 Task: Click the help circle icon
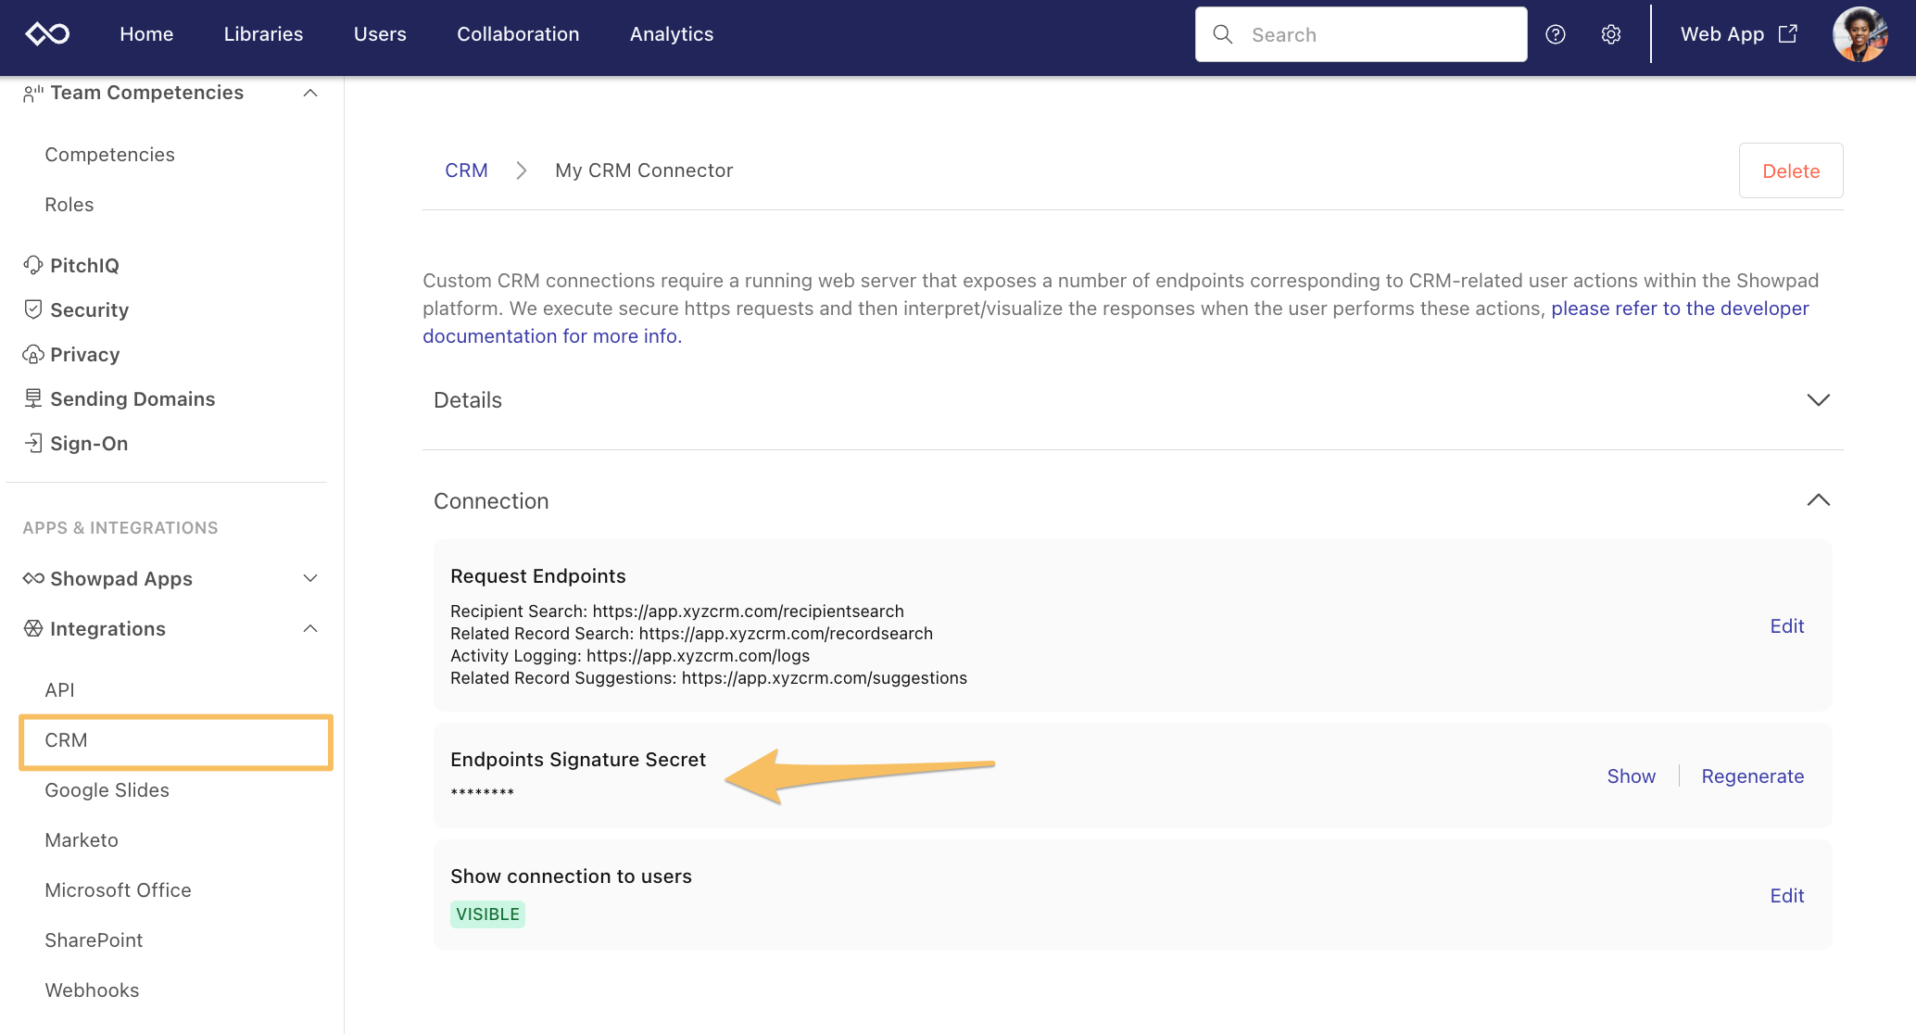click(x=1555, y=34)
